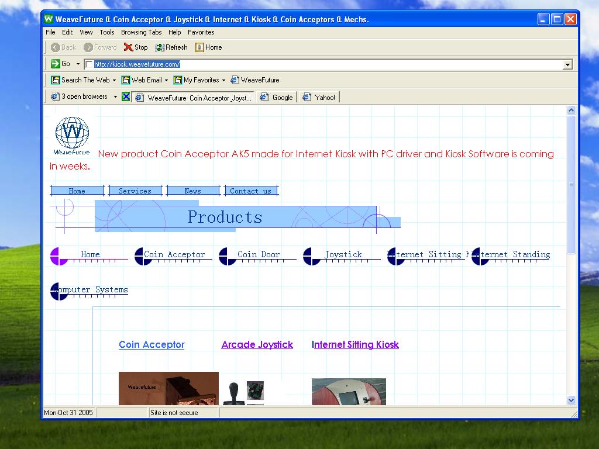Click the 'Site is not secure' status text
Viewport: 599px width, 449px height.
(174, 413)
